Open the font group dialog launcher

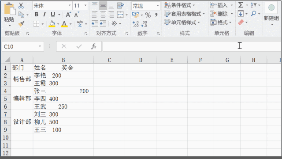point(86,34)
